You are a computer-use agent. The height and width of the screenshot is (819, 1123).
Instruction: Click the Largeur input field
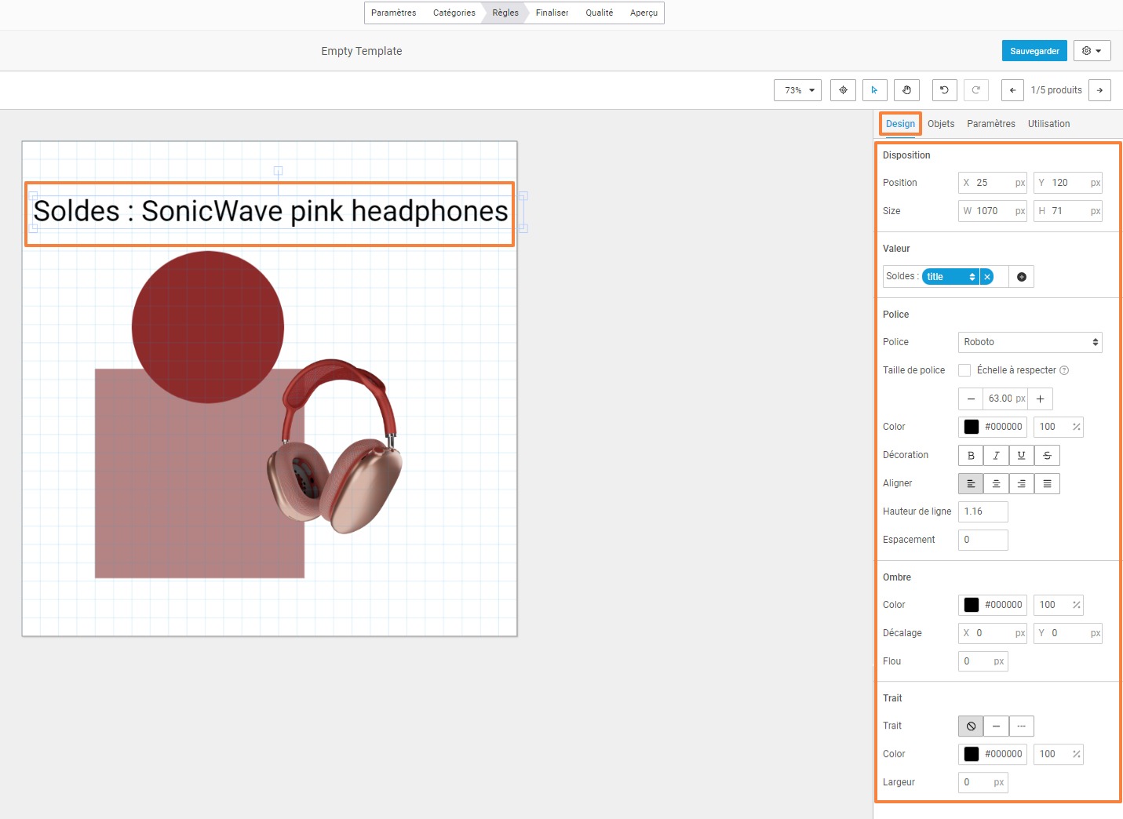983,782
